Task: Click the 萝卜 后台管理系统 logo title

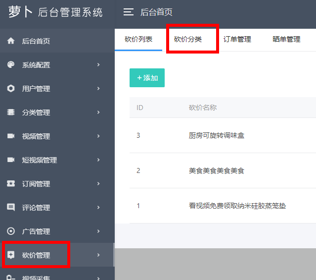Action: (x=55, y=12)
